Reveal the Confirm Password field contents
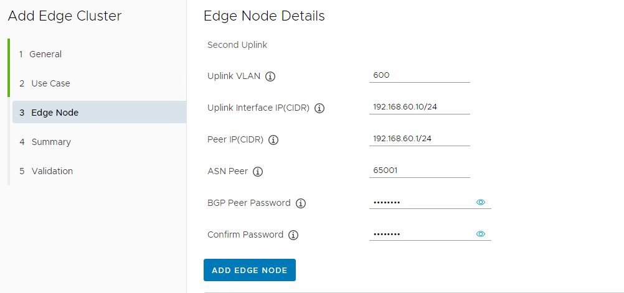Image resolution: width=624 pixels, height=293 pixels. 480,234
